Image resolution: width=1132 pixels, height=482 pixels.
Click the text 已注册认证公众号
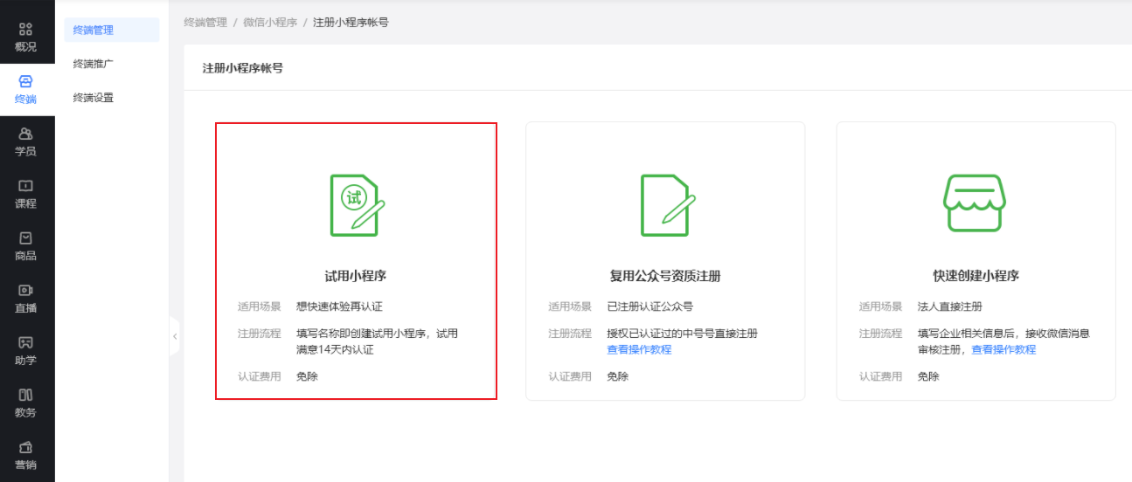pyautogui.click(x=649, y=306)
